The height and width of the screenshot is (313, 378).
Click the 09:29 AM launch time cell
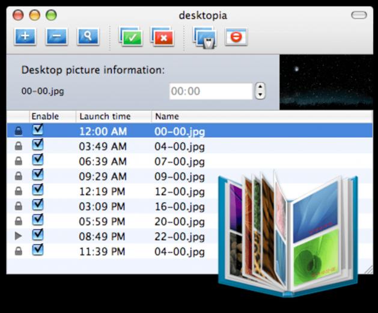pyautogui.click(x=103, y=176)
